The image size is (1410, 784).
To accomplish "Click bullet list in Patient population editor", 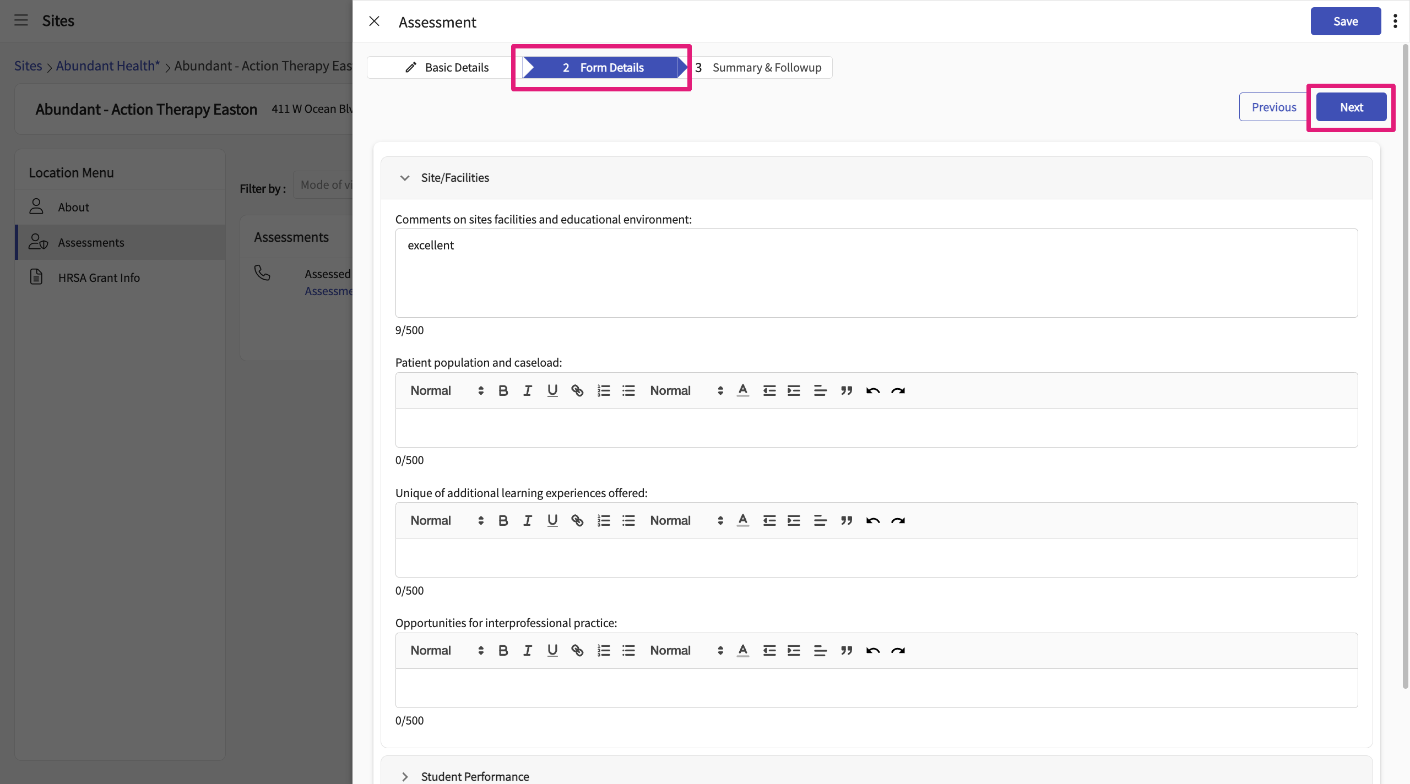I will pyautogui.click(x=628, y=390).
